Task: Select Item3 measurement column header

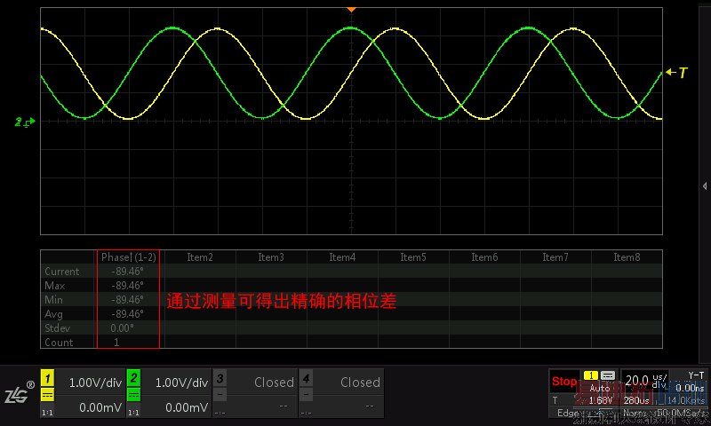Action: pos(271,257)
